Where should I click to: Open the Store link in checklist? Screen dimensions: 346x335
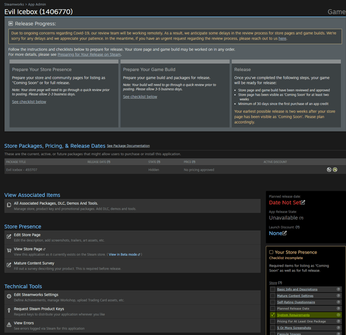[273, 283]
